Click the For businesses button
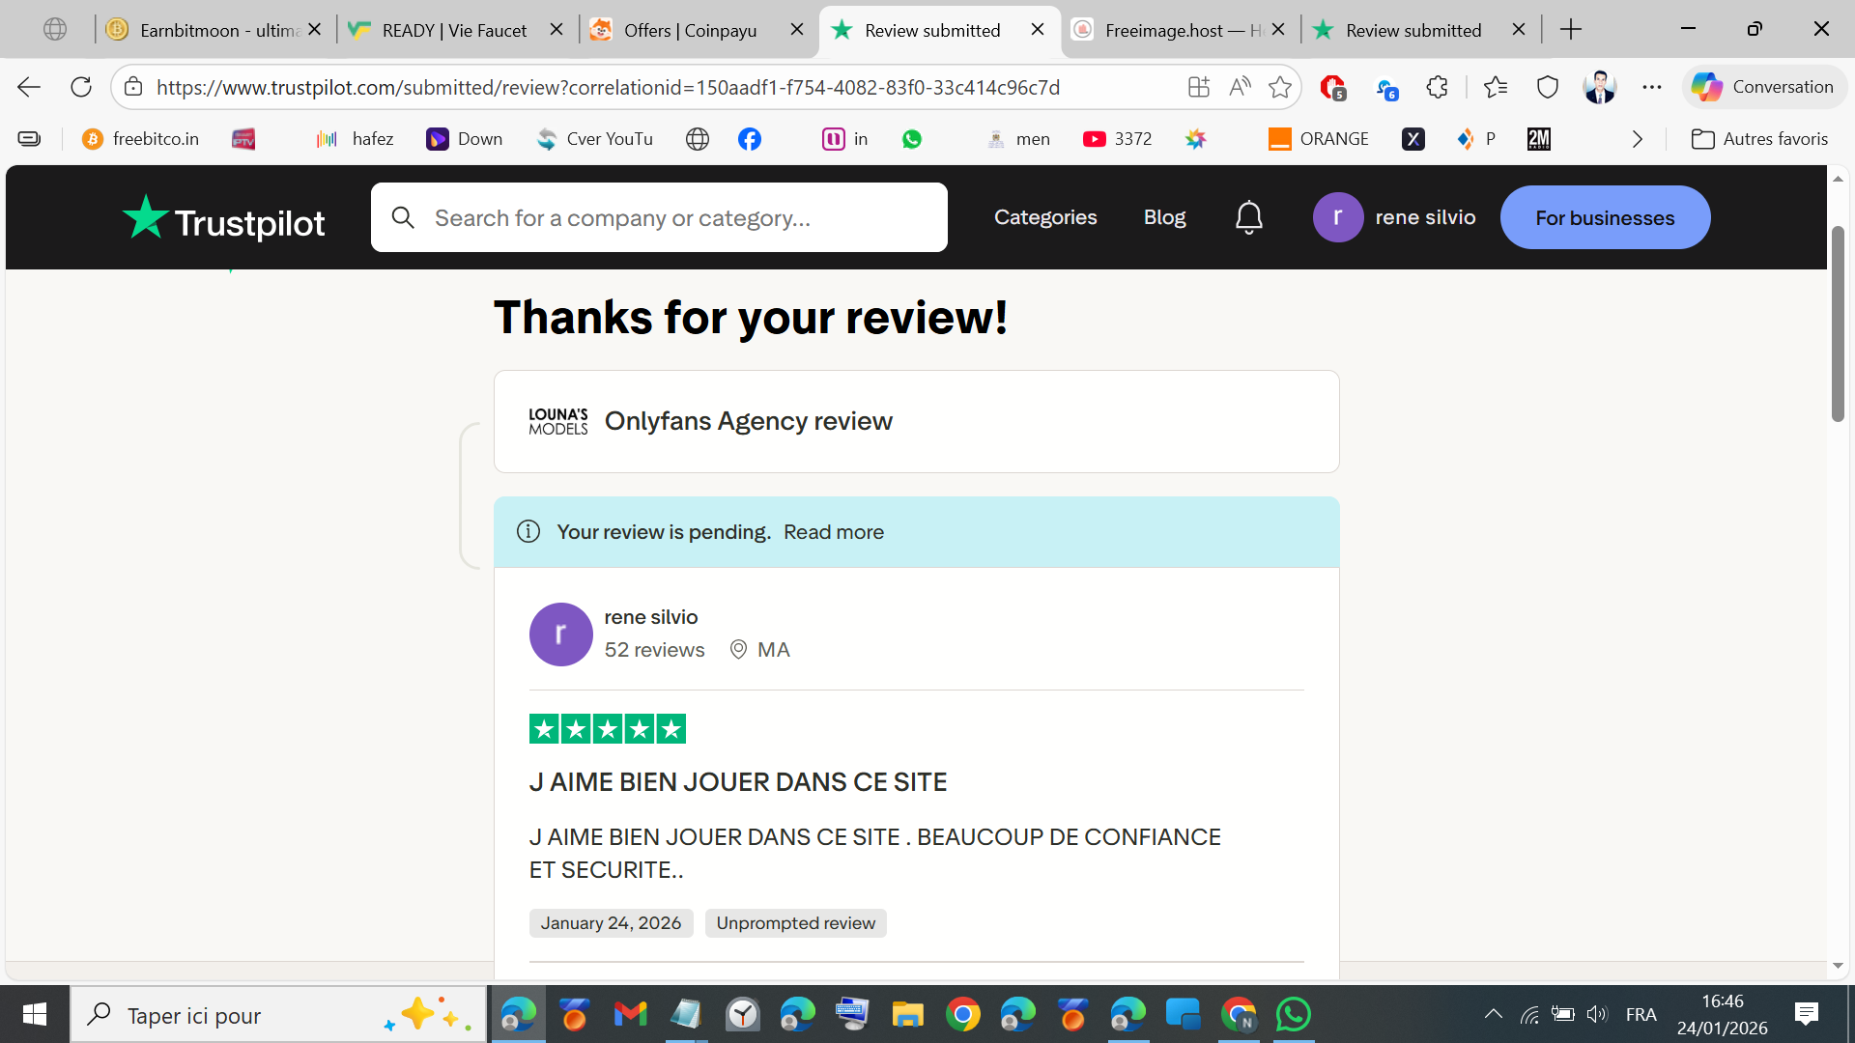The width and height of the screenshot is (1855, 1043). click(1604, 217)
